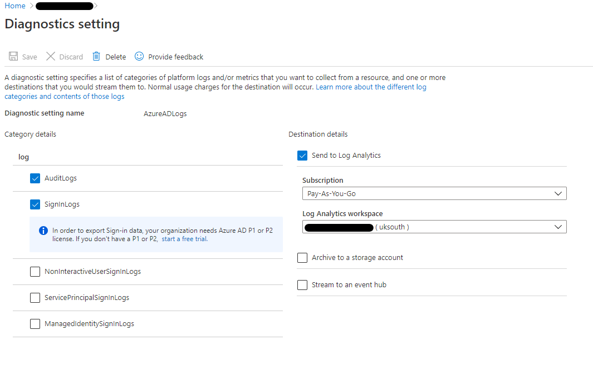
Task: Click the Archive to a storage account label
Action: point(357,257)
